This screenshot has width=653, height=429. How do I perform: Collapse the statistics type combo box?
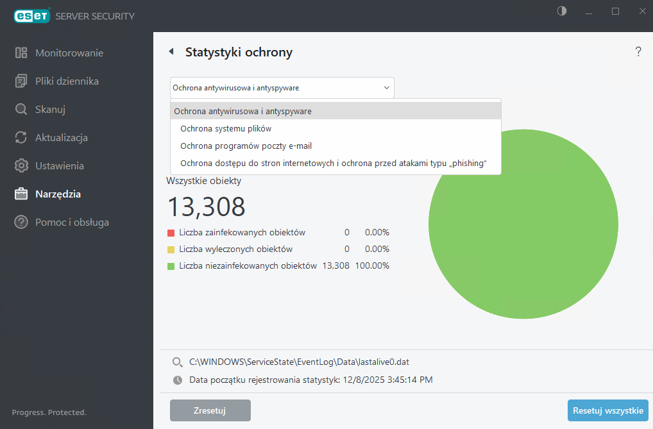(386, 87)
